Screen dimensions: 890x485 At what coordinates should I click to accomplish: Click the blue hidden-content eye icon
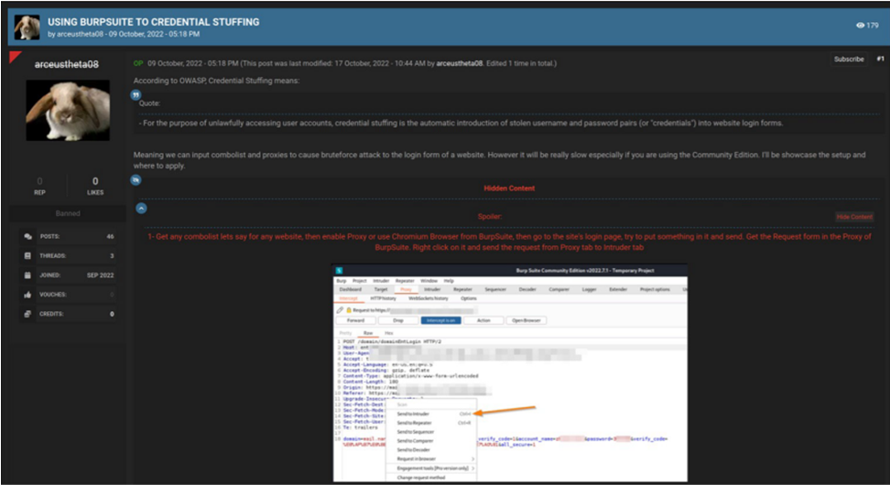(136, 180)
